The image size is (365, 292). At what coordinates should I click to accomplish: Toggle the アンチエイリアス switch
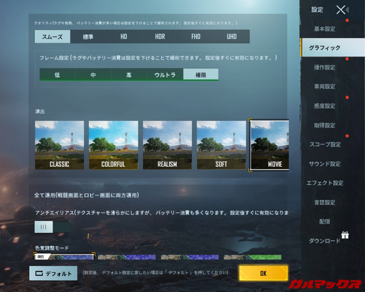pos(53,227)
